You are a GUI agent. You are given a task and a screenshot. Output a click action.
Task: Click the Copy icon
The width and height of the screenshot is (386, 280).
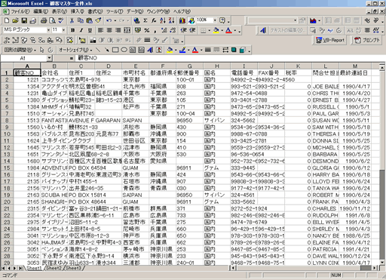[x=81, y=20]
